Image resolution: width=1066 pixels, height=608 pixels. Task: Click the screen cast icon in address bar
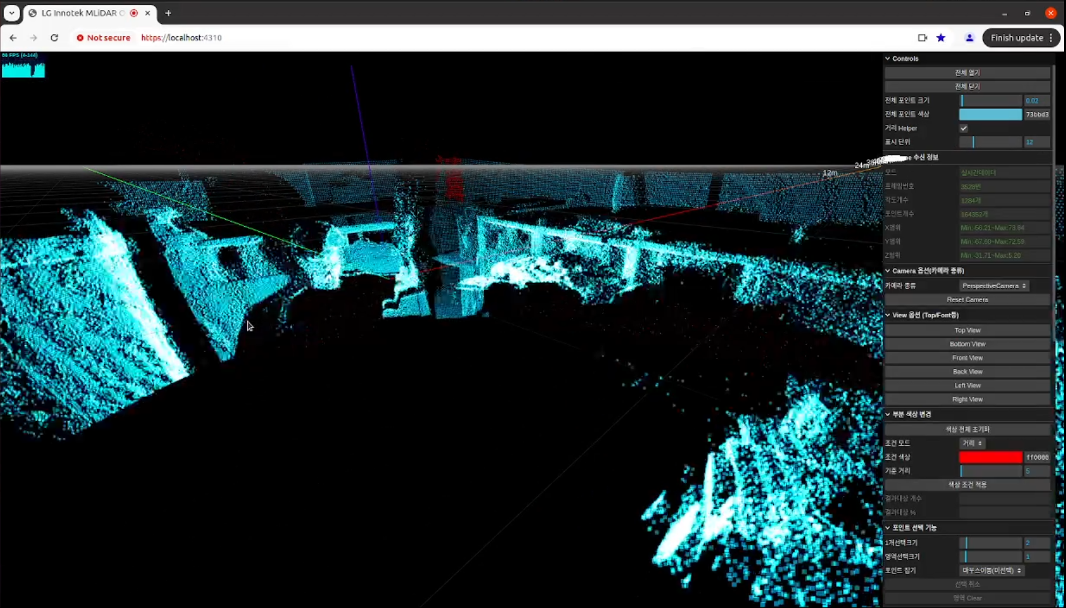[922, 38]
